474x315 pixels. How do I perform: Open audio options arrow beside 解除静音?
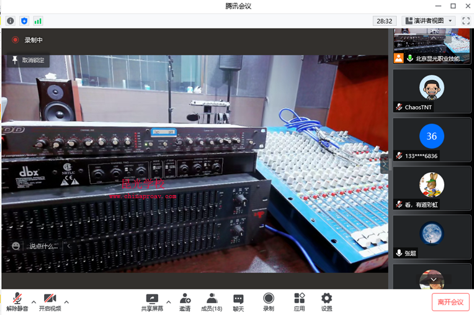34,302
